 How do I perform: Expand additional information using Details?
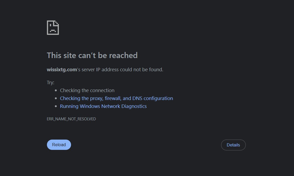pyautogui.click(x=233, y=145)
